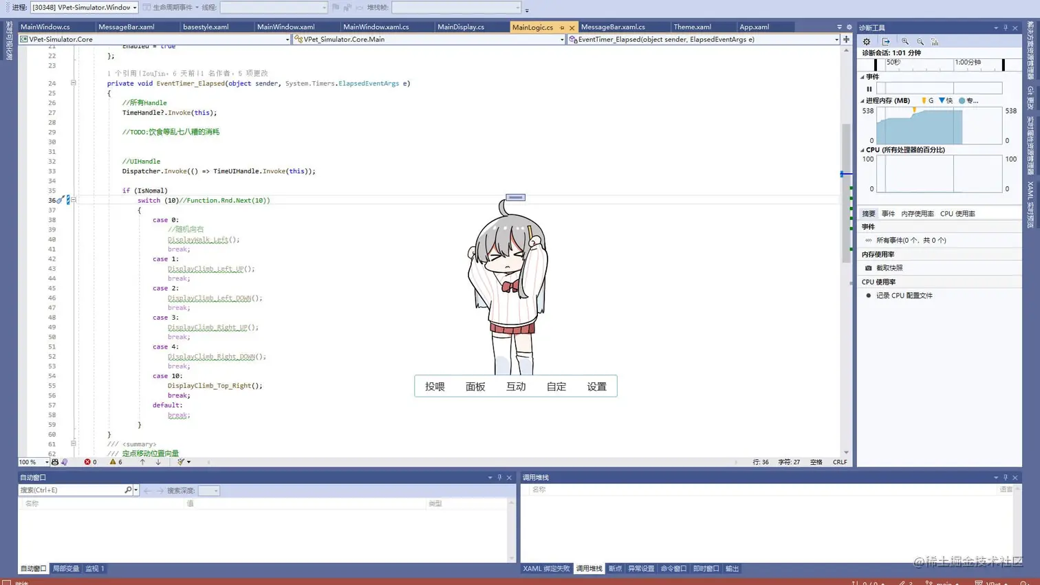Collapse the switch block at line 36

pyautogui.click(x=73, y=200)
